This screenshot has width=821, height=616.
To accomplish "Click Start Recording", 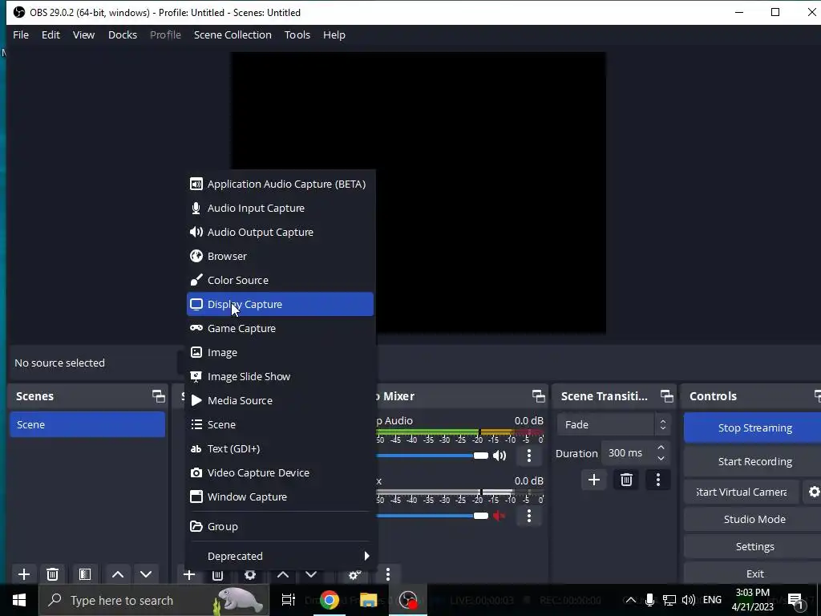I will (x=754, y=461).
